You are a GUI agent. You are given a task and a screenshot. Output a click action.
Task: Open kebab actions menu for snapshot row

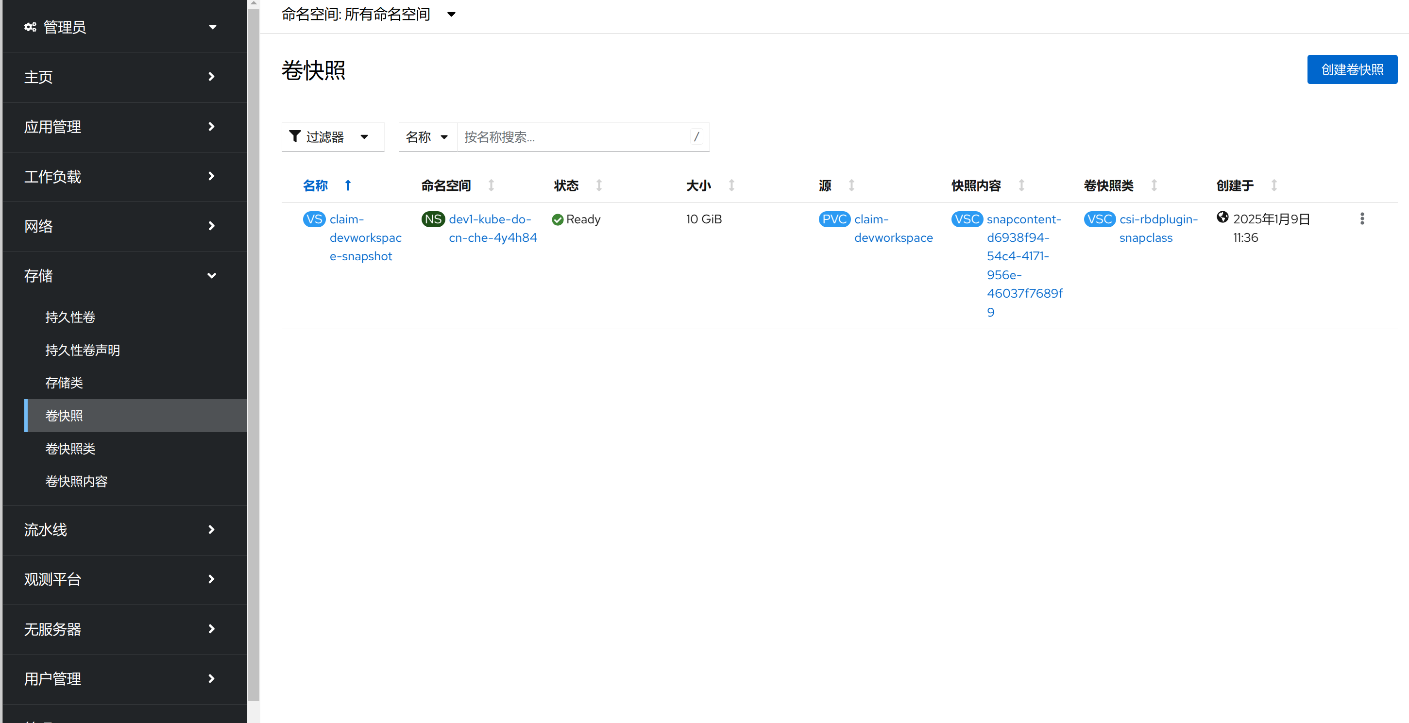click(1361, 219)
